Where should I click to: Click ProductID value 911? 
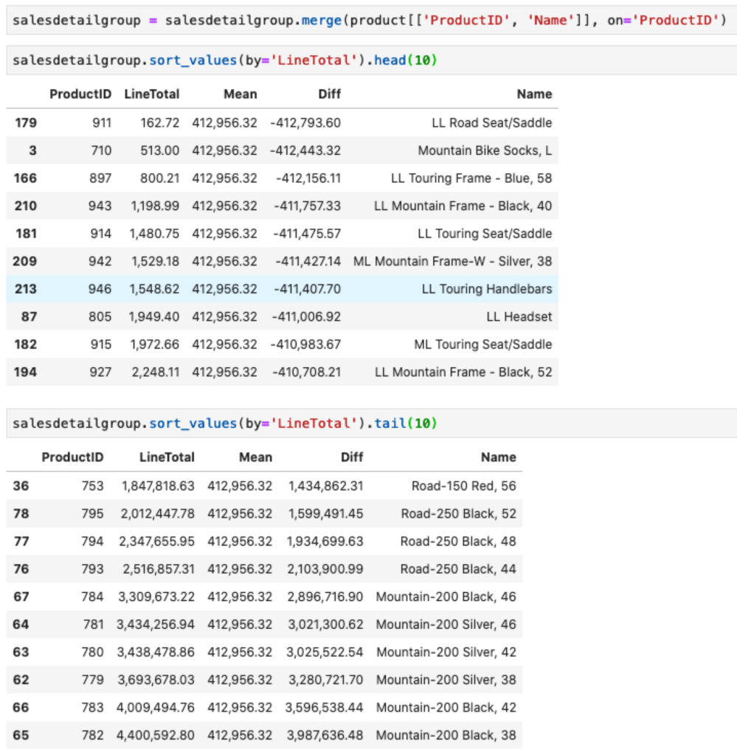[x=102, y=123]
